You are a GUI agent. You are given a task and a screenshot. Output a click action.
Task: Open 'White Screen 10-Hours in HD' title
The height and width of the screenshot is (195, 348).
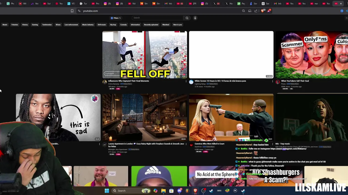pyautogui.click(x=220, y=81)
